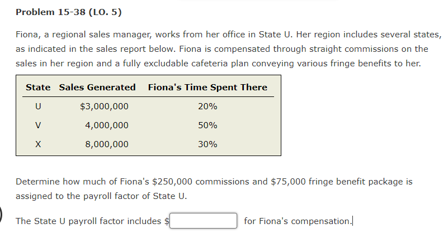Click the 30% time spent value
448x238 pixels.
208,144
